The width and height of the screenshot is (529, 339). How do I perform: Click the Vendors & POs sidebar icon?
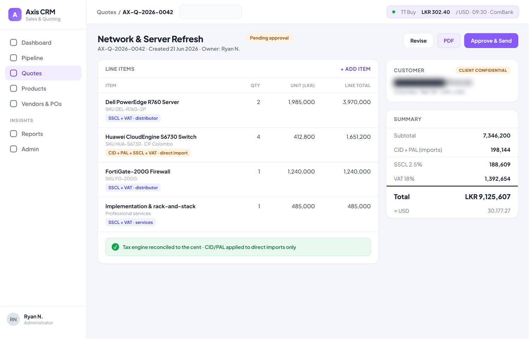[x=13, y=104]
